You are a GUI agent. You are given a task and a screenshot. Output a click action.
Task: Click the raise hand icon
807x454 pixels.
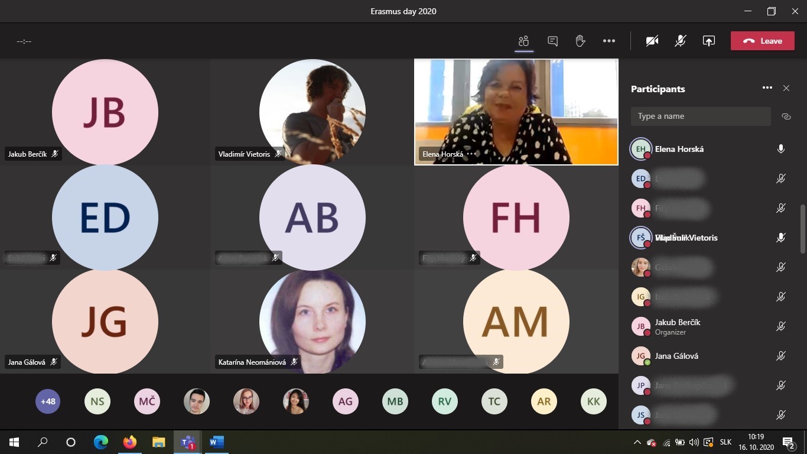click(580, 41)
